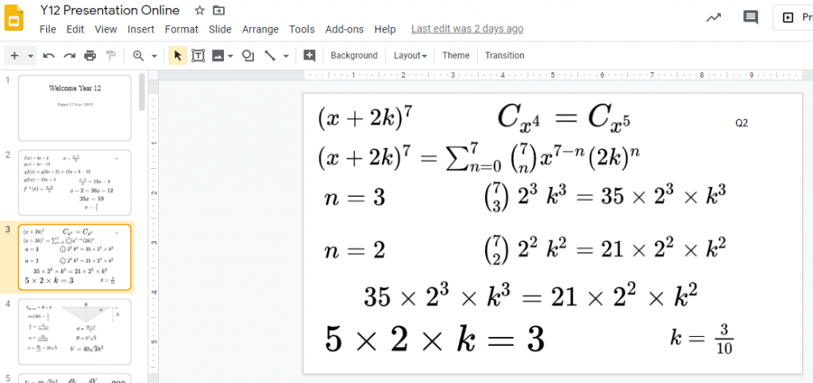The image size is (813, 383).
Task: Select the text box tool
Action: (x=198, y=56)
